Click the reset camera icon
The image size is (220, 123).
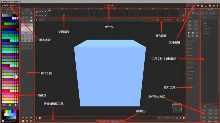coord(177,118)
